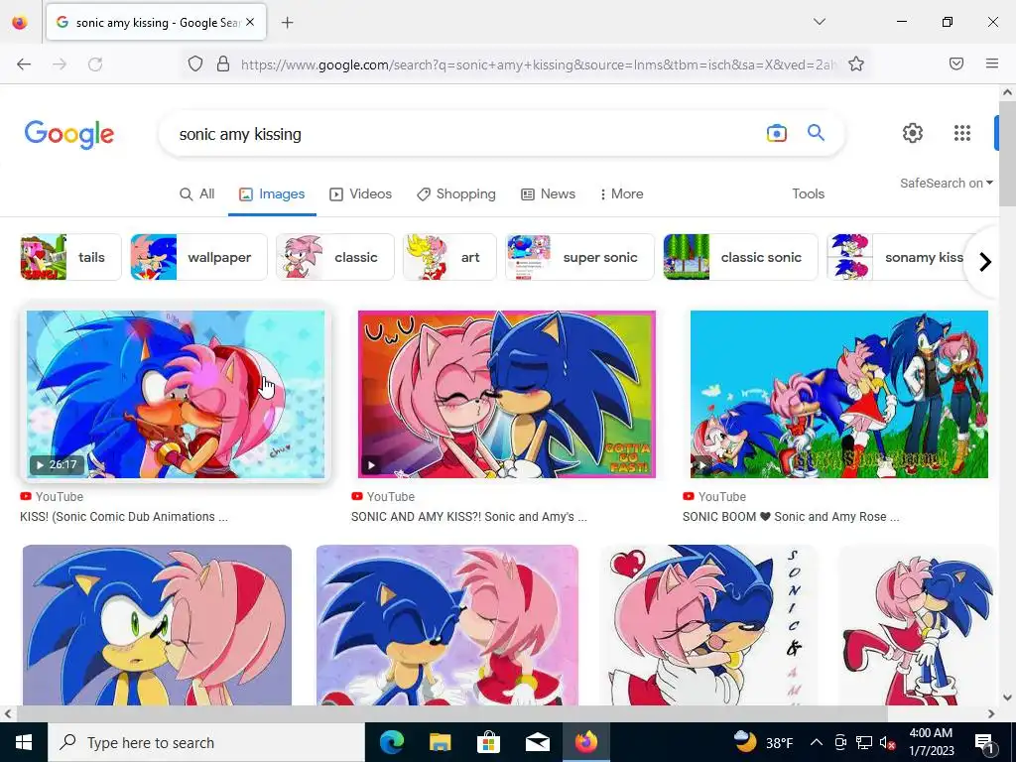This screenshot has height=762, width=1016.
Task: Open link KISS! (Sonic Comic Dub Animations
Action: coord(124,516)
